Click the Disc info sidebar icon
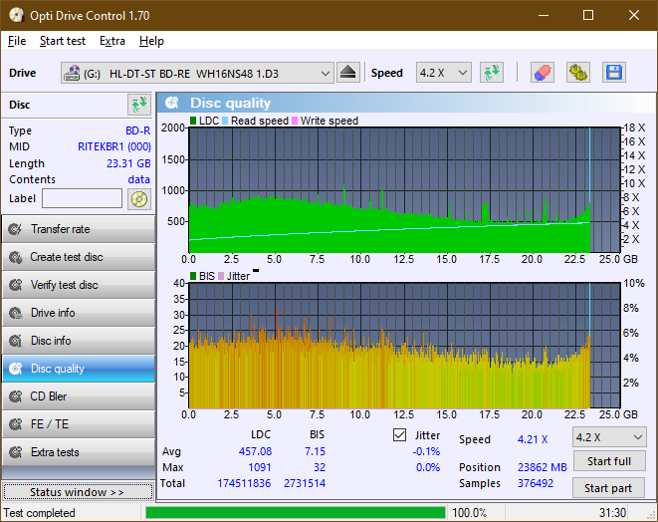 pos(16,341)
